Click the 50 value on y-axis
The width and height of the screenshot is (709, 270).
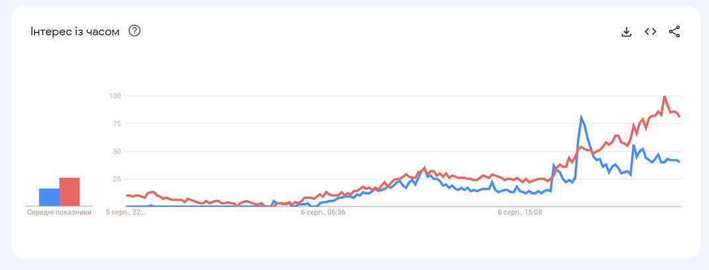117,152
